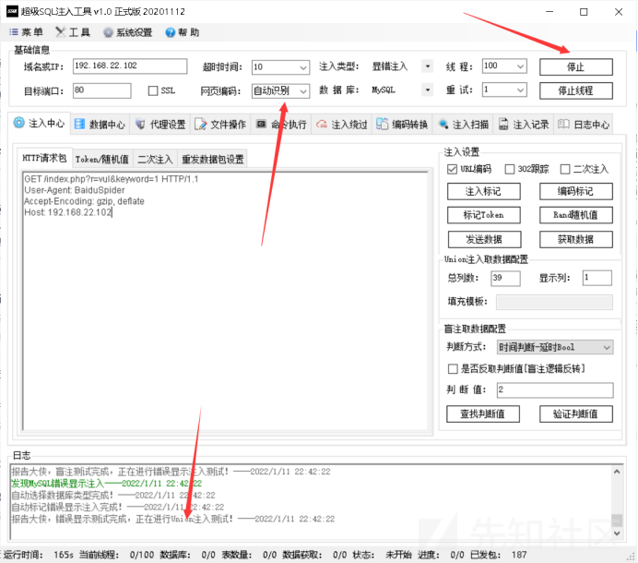This screenshot has width=638, height=563.
Task: Click the HTTP request text area
Action: coord(226,301)
